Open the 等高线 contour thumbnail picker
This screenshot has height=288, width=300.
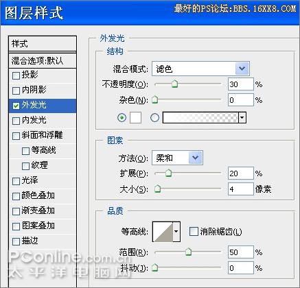[163, 232]
